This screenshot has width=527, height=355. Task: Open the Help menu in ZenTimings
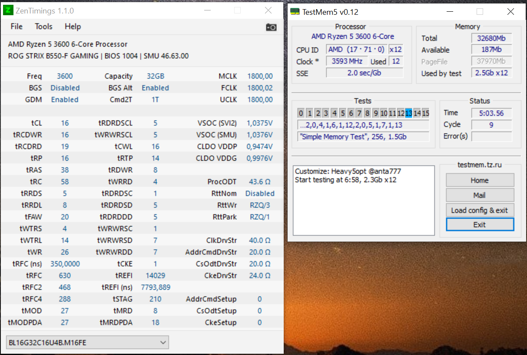(73, 27)
